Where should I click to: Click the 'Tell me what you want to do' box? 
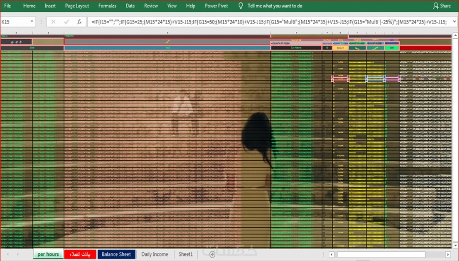(275, 6)
